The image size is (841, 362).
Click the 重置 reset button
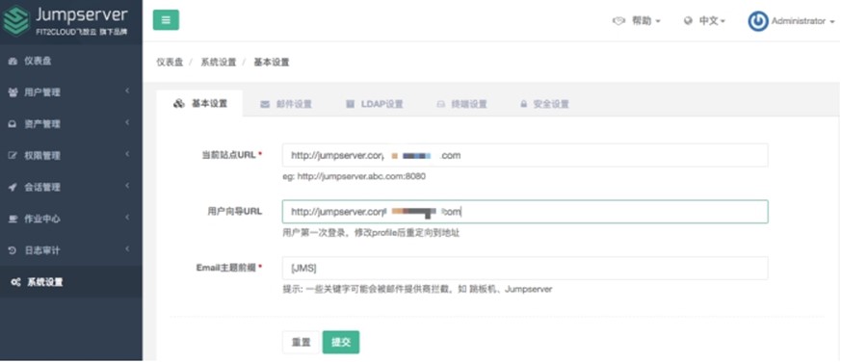301,343
